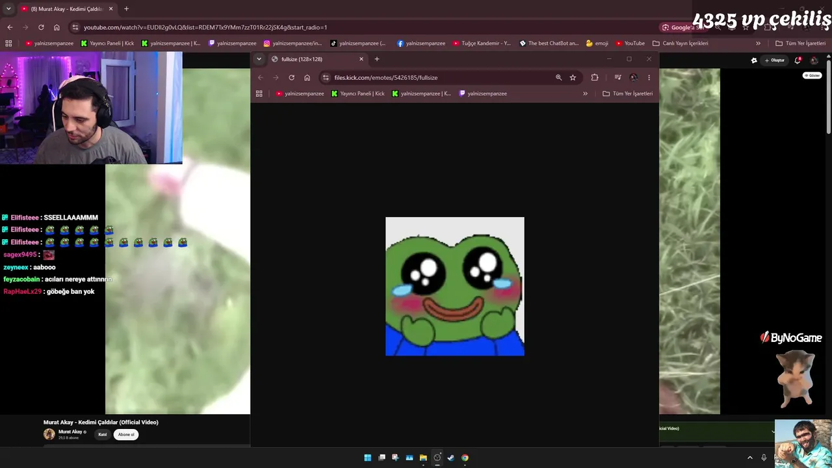The image size is (832, 468).
Task: View site info for youtube.com
Action: [x=75, y=27]
